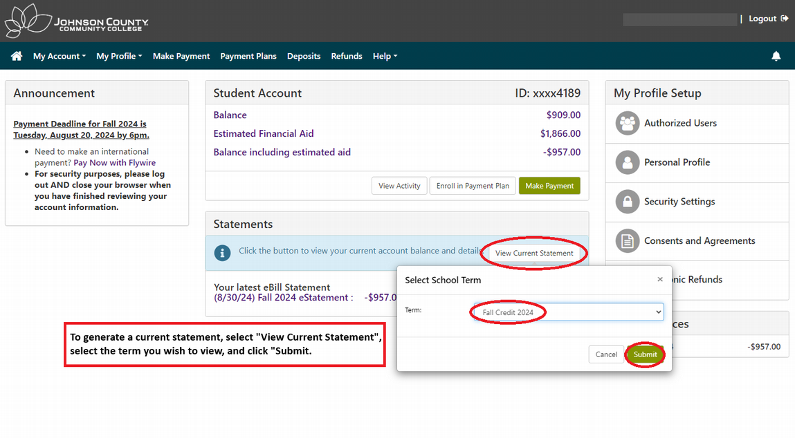Expand the Help menu
The image size is (795, 438).
385,56
